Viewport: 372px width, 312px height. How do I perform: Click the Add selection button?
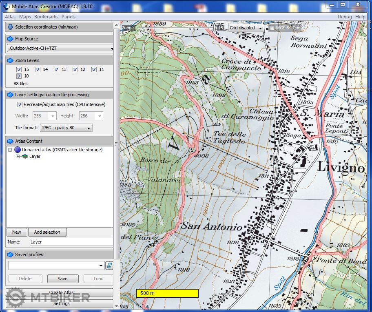tap(47, 232)
